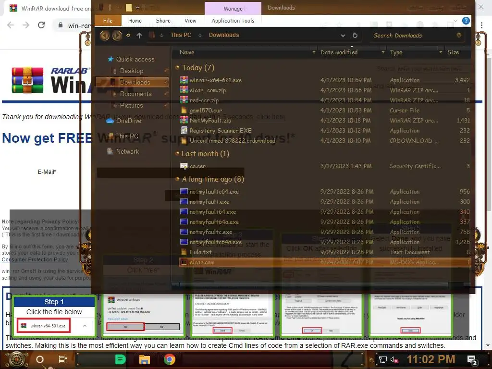Open Desktop in navigation pane
Screen dimensions: 492x369
pos(132,71)
